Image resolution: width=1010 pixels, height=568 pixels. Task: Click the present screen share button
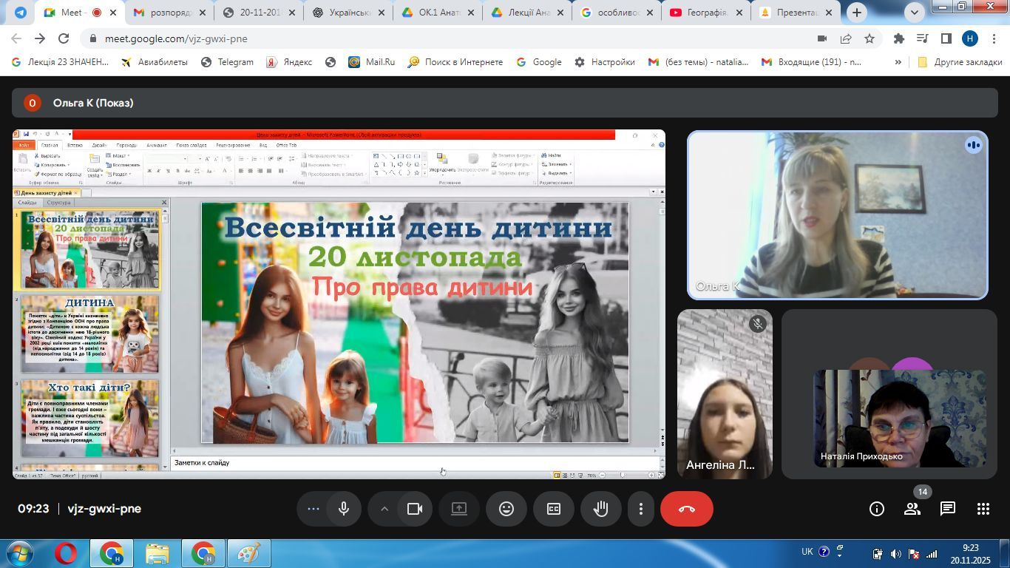[459, 509]
